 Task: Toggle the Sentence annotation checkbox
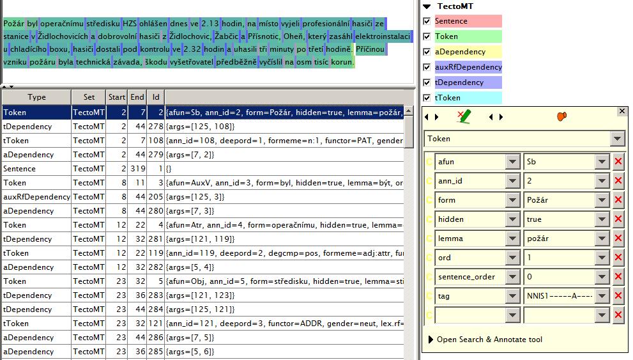[x=427, y=21]
